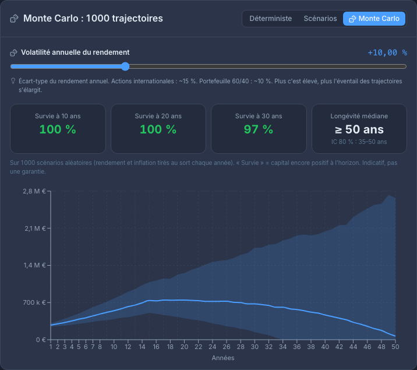Click year 10 on the x-axis
The height and width of the screenshot is (370, 417).
(114, 347)
